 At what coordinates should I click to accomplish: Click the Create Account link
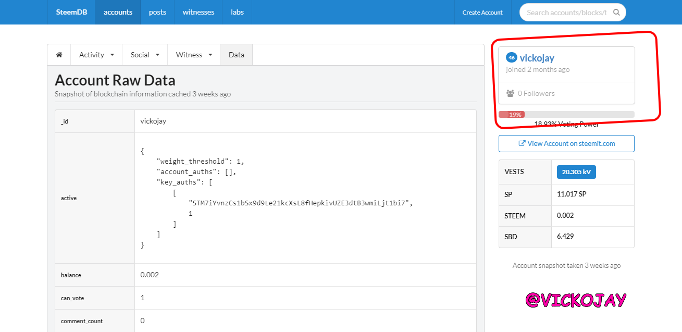(482, 13)
